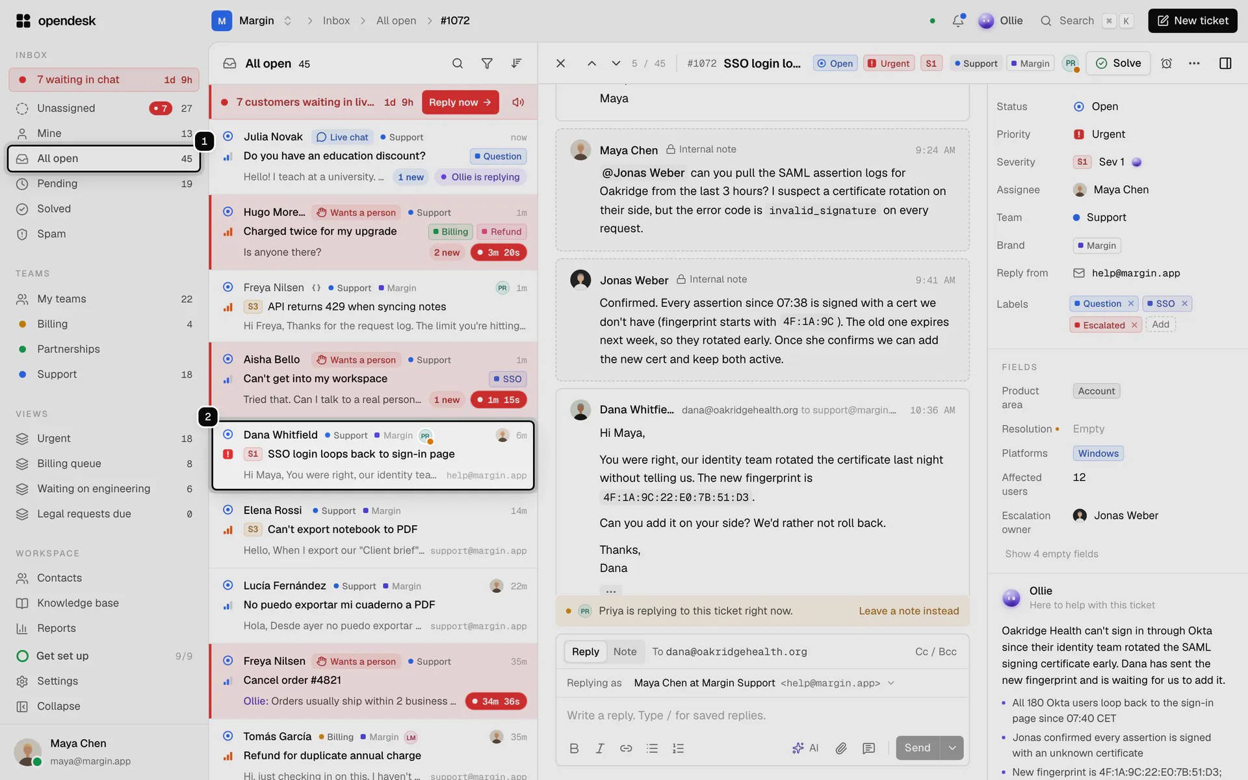Apply italic formatting in reply
Viewport: 1248px width, 780px height.
coord(600,749)
